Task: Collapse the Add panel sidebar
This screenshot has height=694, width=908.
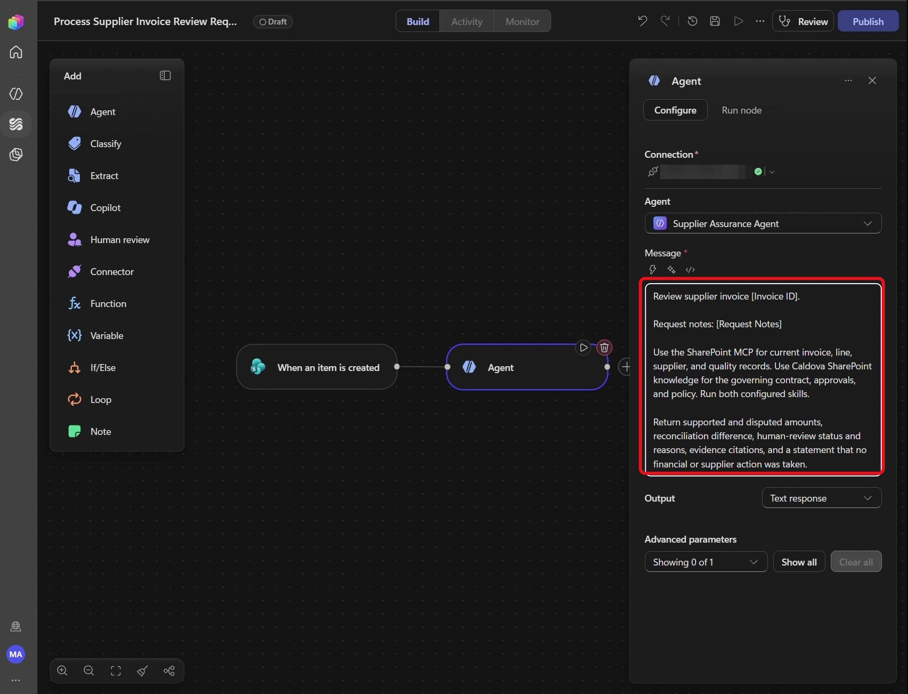Action: click(165, 76)
